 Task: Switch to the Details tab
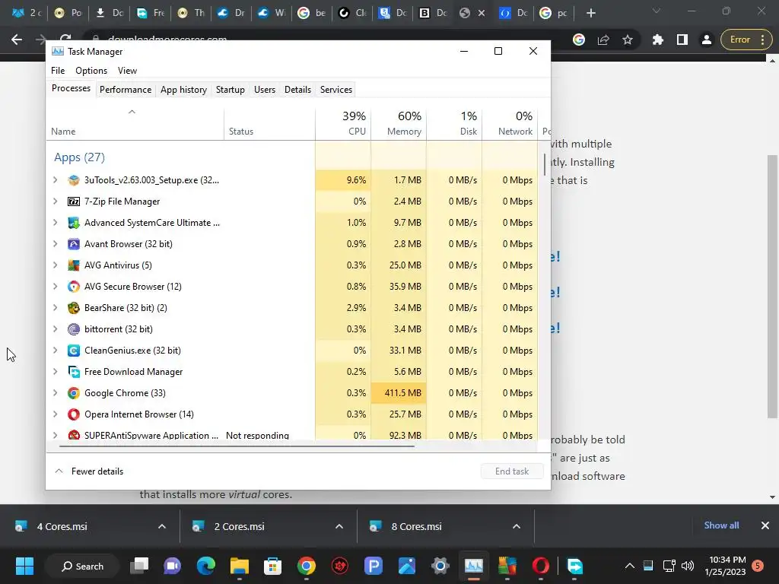tap(297, 90)
